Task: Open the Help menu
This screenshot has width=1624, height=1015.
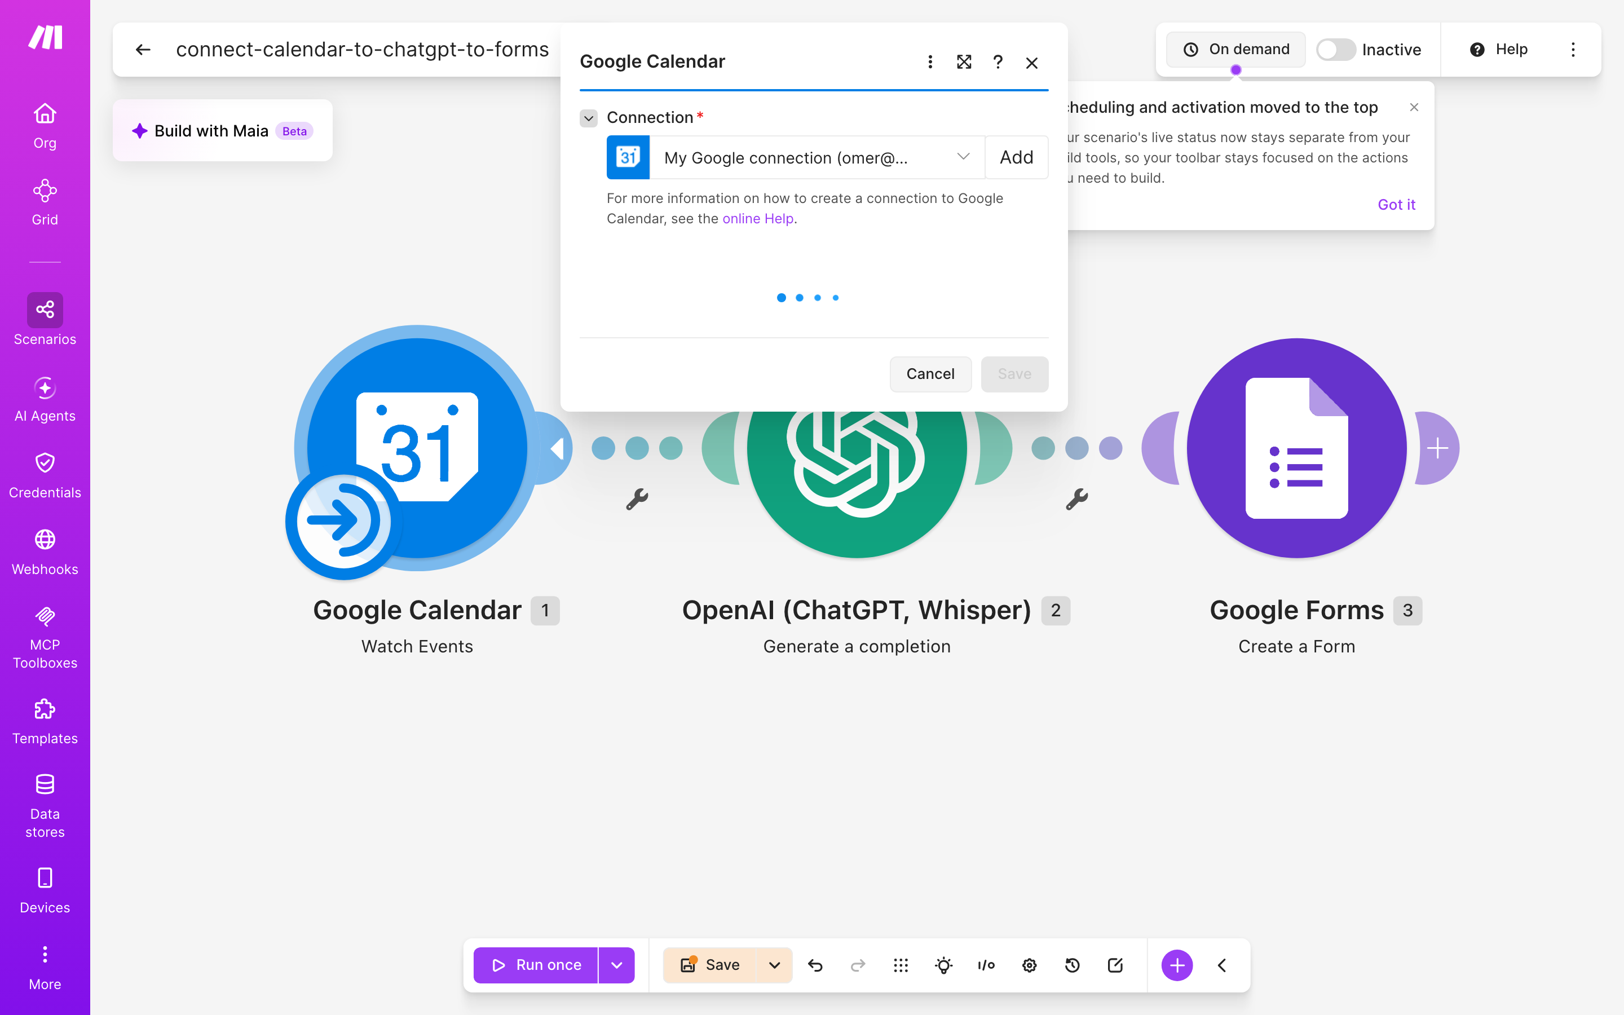Action: [1498, 50]
